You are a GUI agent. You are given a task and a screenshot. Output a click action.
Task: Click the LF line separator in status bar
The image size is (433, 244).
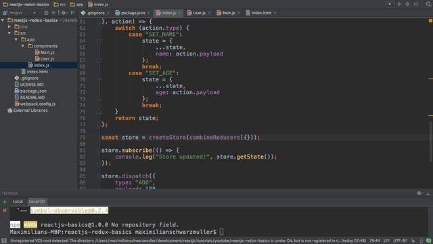point(386,241)
